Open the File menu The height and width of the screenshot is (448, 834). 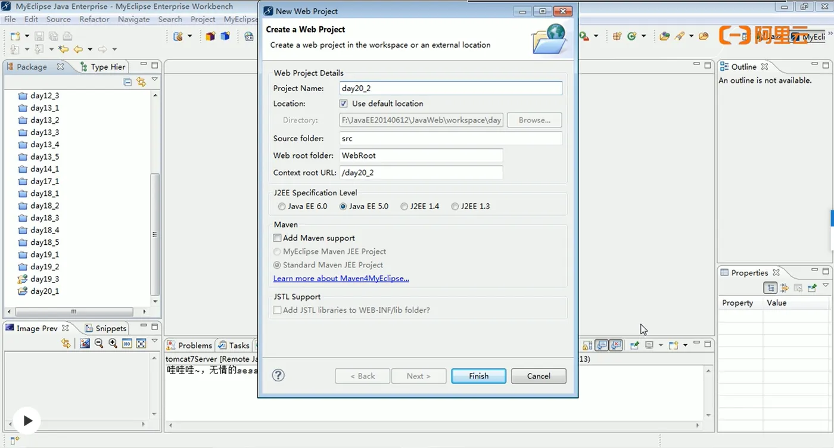tap(10, 19)
